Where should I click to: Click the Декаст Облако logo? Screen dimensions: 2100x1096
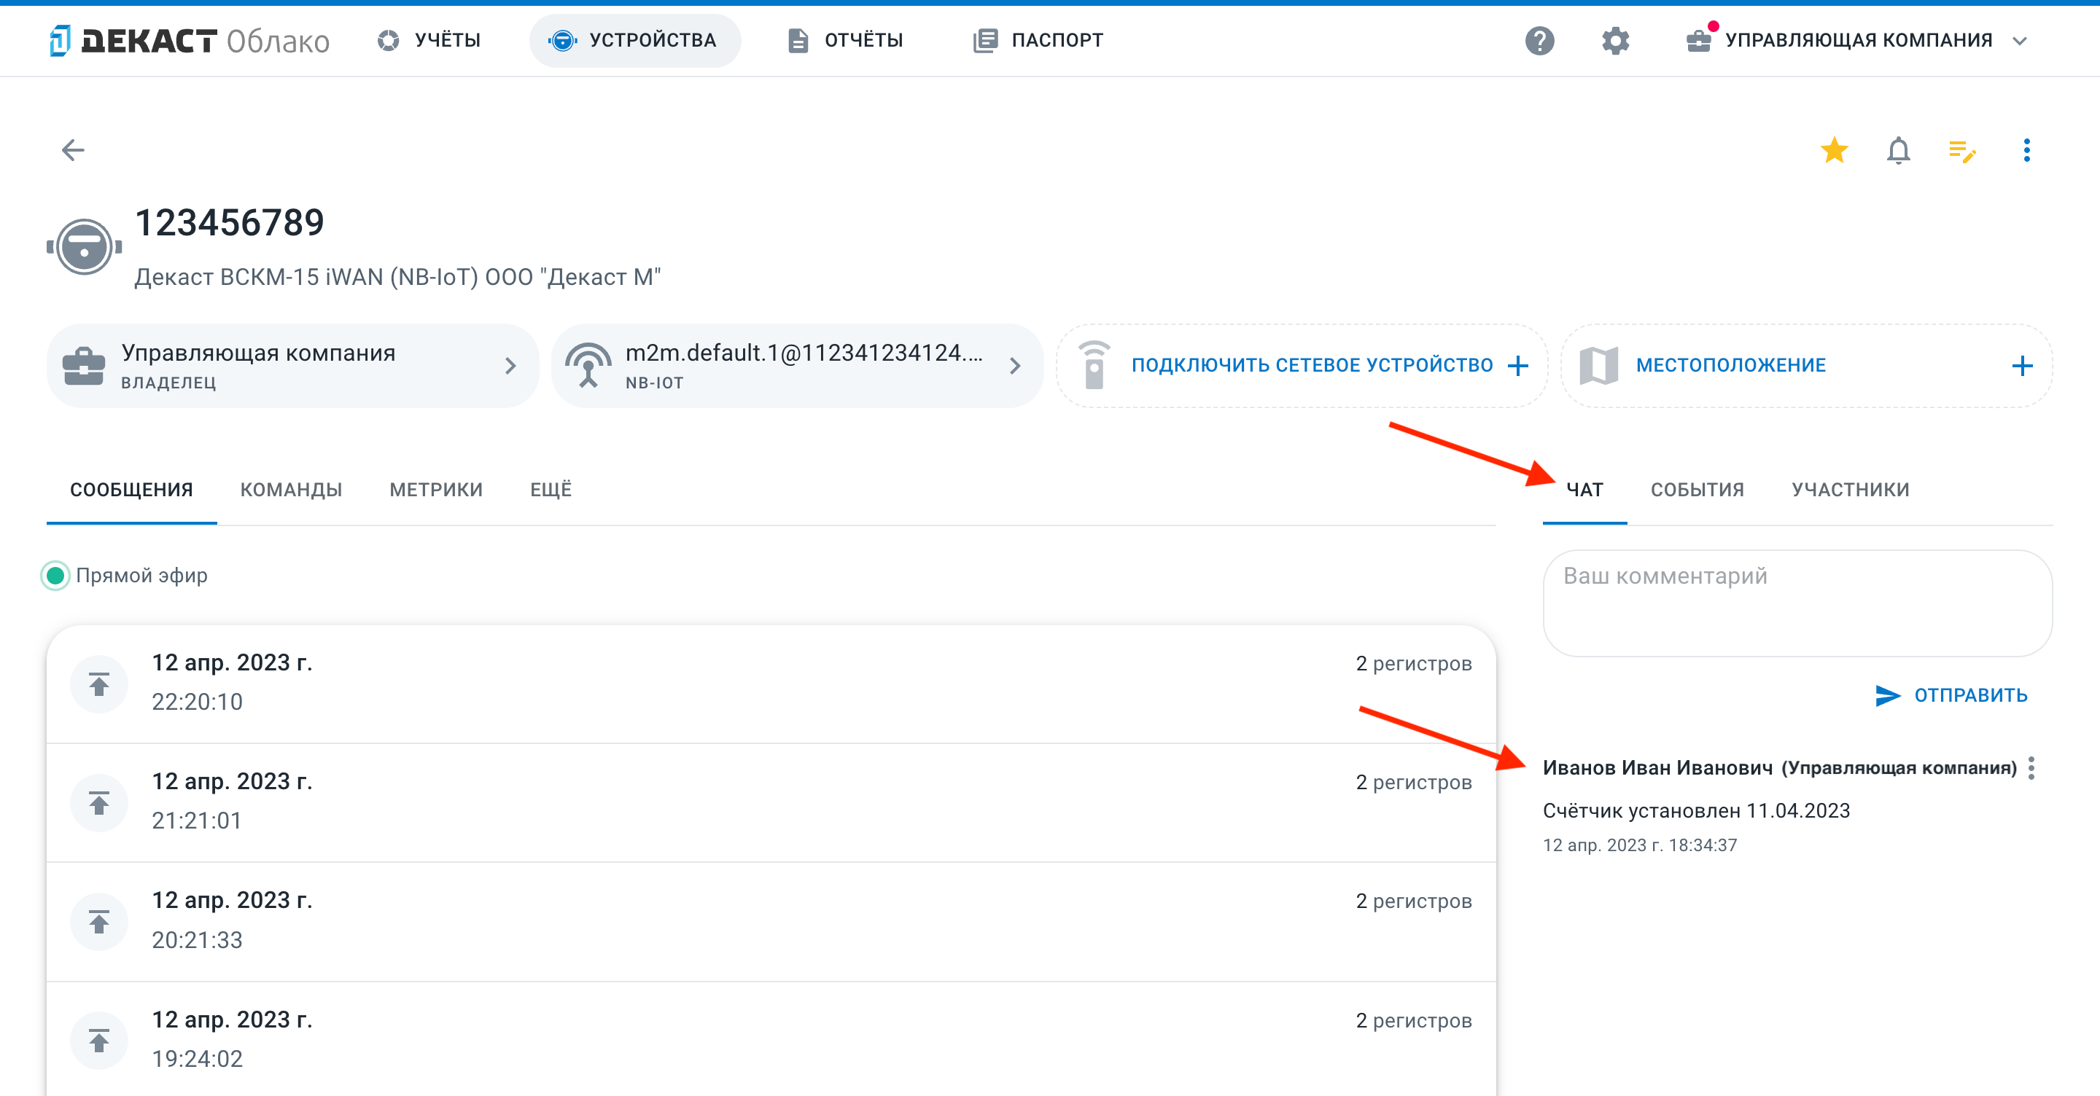click(x=189, y=40)
